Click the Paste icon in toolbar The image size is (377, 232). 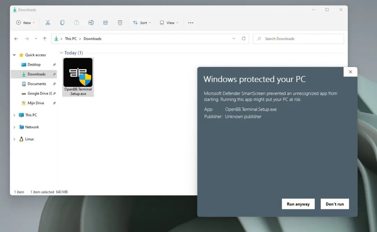tap(76, 23)
